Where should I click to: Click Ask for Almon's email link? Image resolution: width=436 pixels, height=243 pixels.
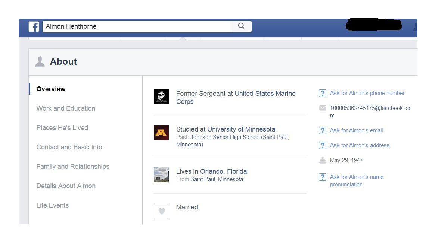[356, 130]
